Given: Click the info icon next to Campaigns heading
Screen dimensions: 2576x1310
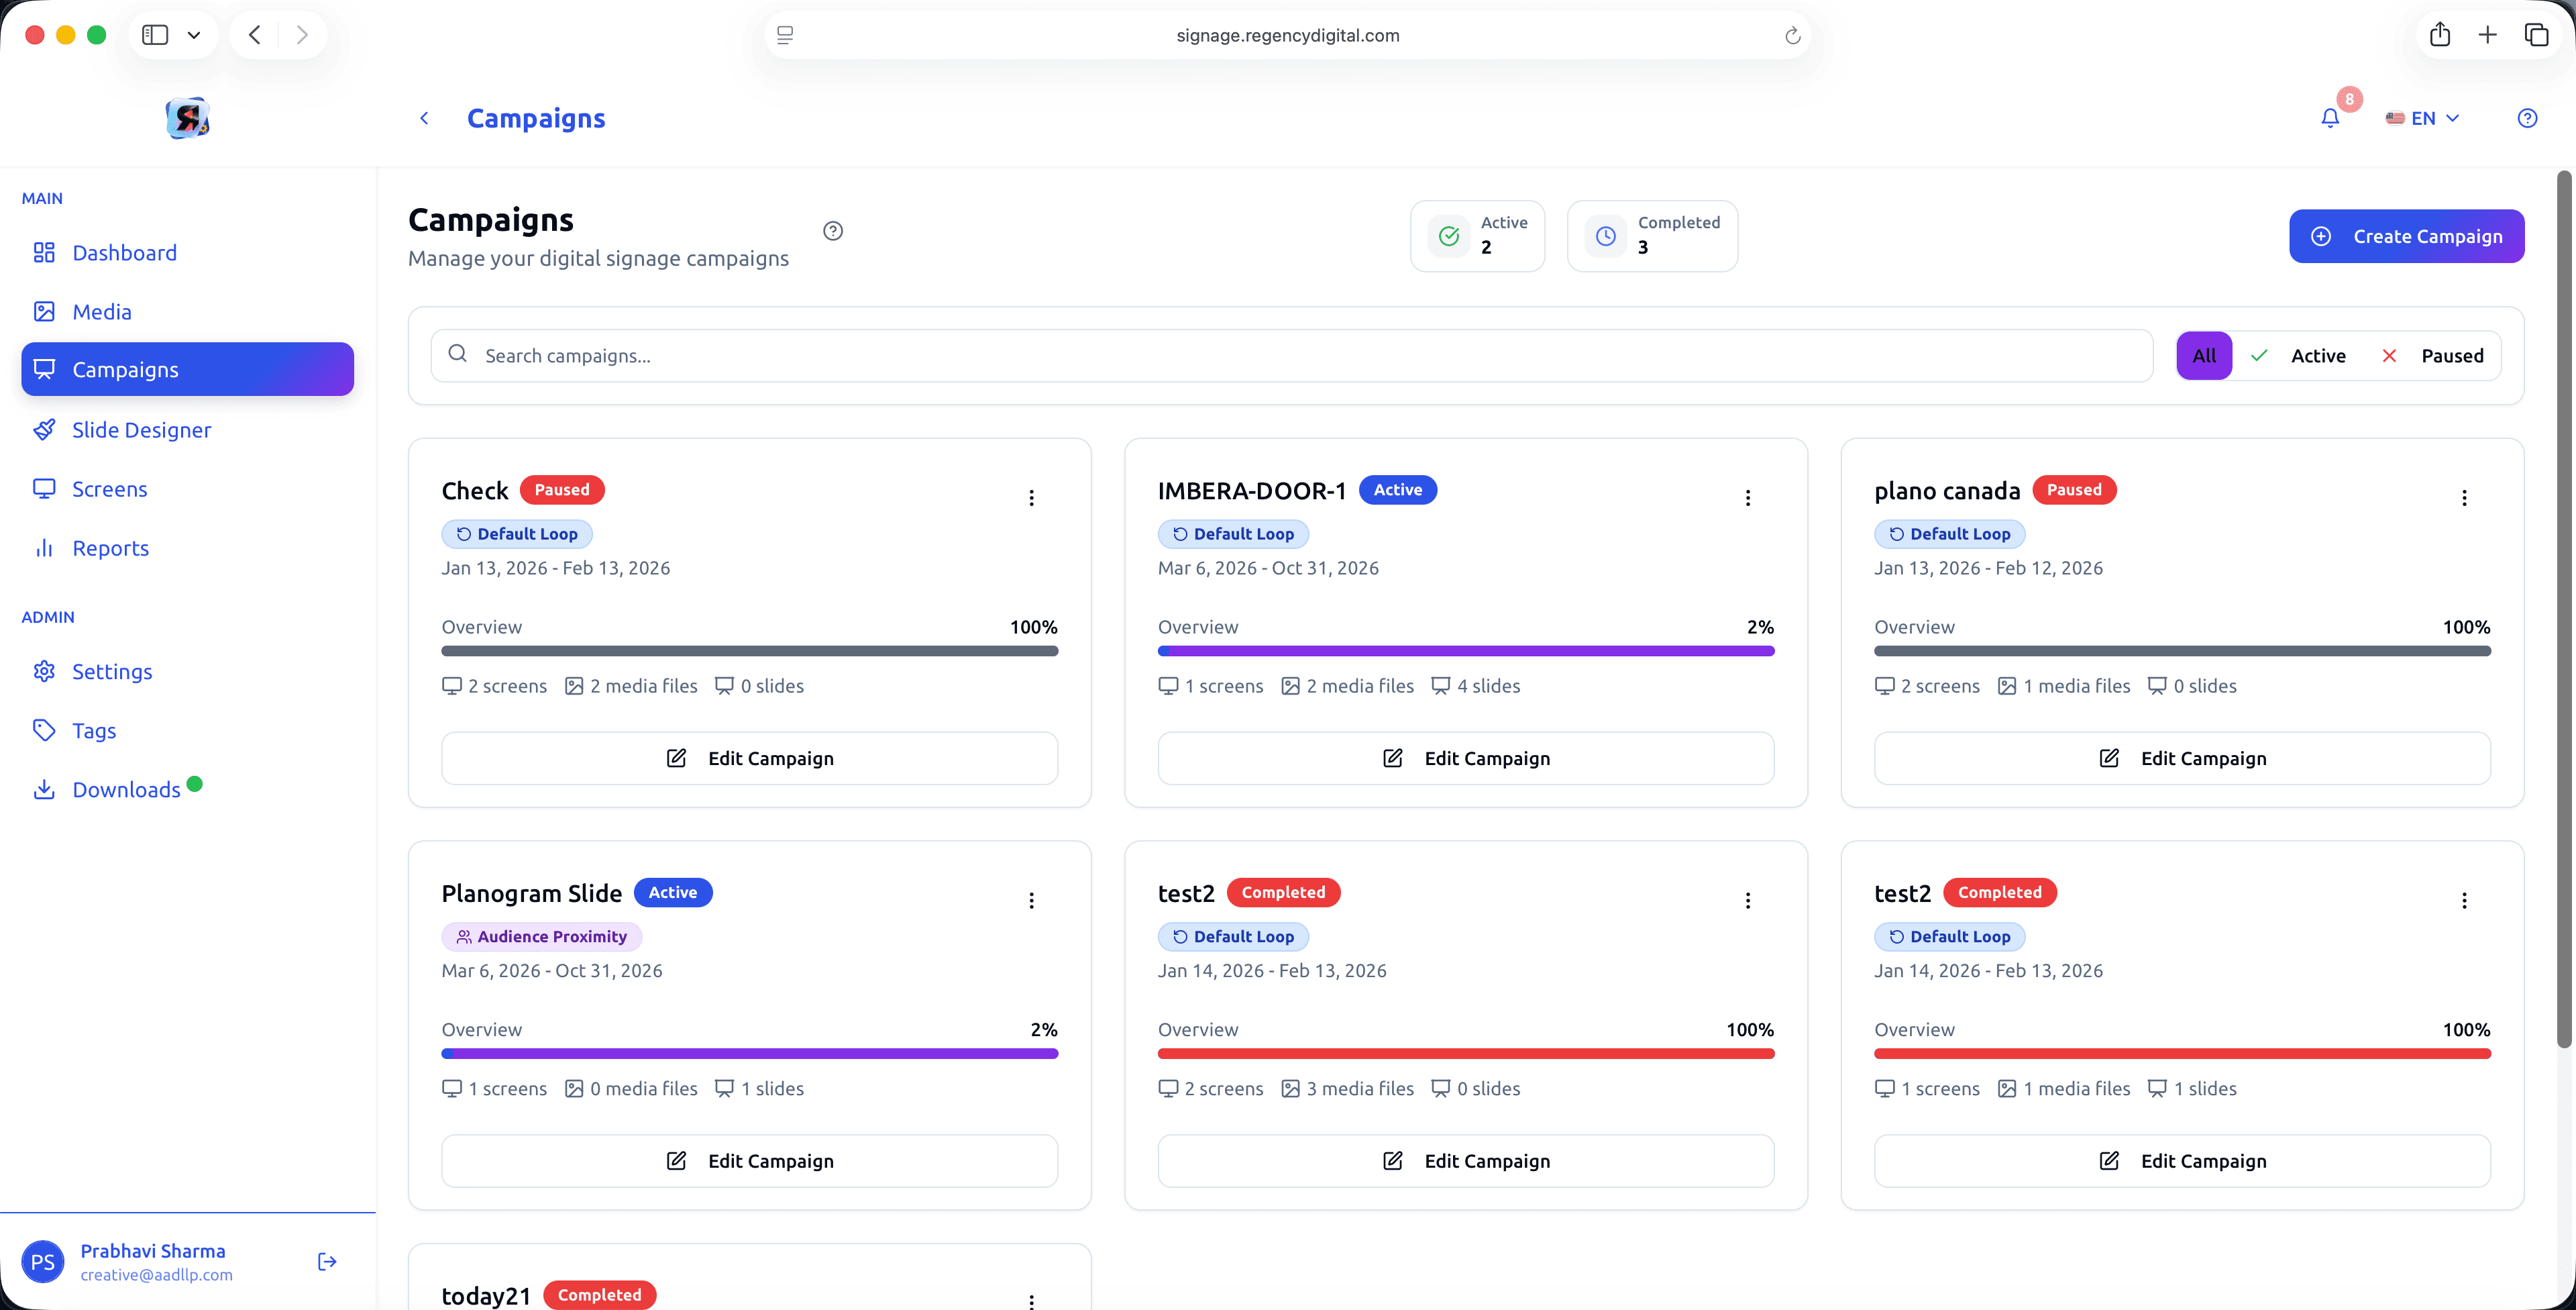Looking at the screenshot, I should point(833,231).
